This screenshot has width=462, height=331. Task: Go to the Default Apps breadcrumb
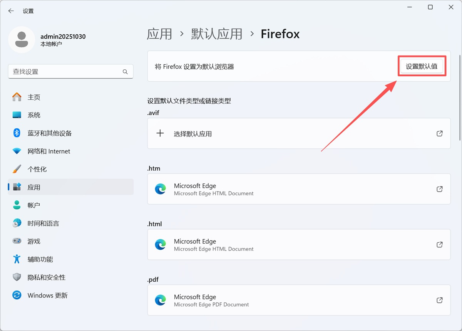(x=217, y=34)
